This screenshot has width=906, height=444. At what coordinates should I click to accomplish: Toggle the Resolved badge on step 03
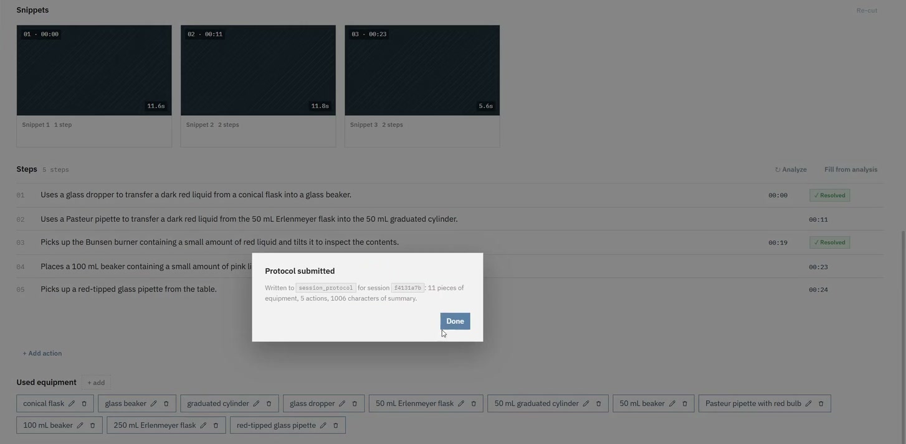pos(829,243)
